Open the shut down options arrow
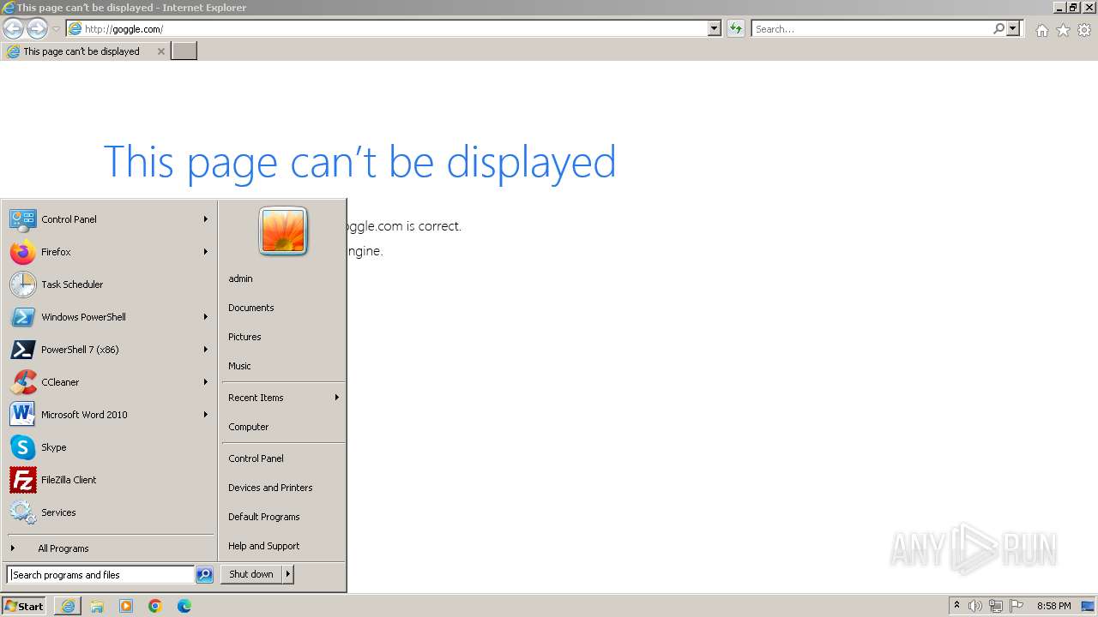 288,574
